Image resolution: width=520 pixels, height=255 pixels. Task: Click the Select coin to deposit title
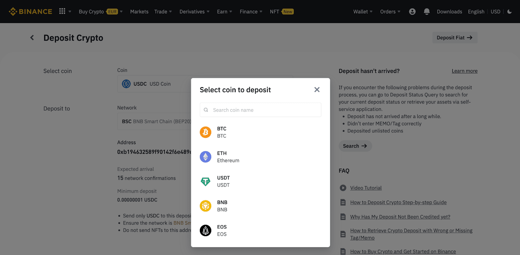pos(235,90)
